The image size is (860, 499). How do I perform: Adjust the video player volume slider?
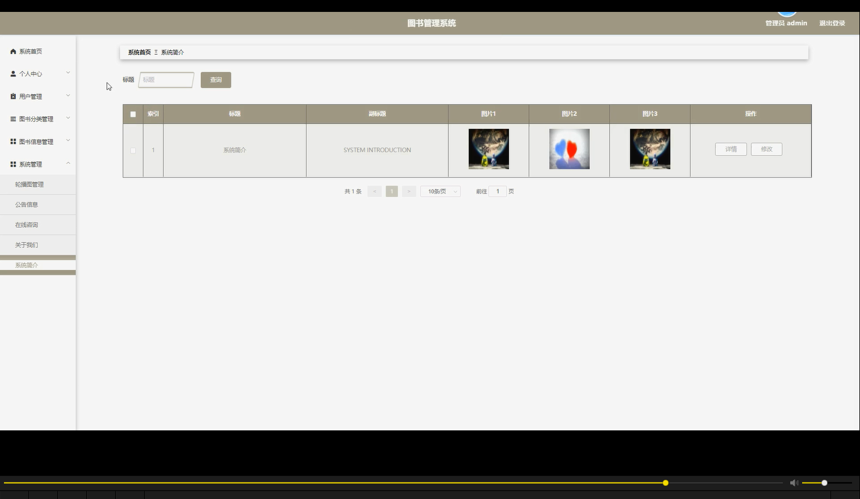(827, 483)
